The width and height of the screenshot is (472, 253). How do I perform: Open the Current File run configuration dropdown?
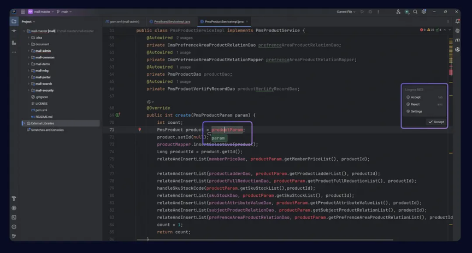pos(346,11)
